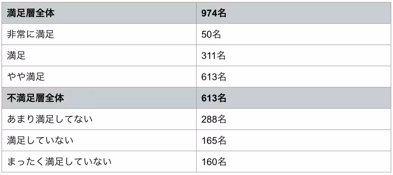Click the 非常に満足 label cell
This screenshot has height=175, width=393.
[30, 35]
